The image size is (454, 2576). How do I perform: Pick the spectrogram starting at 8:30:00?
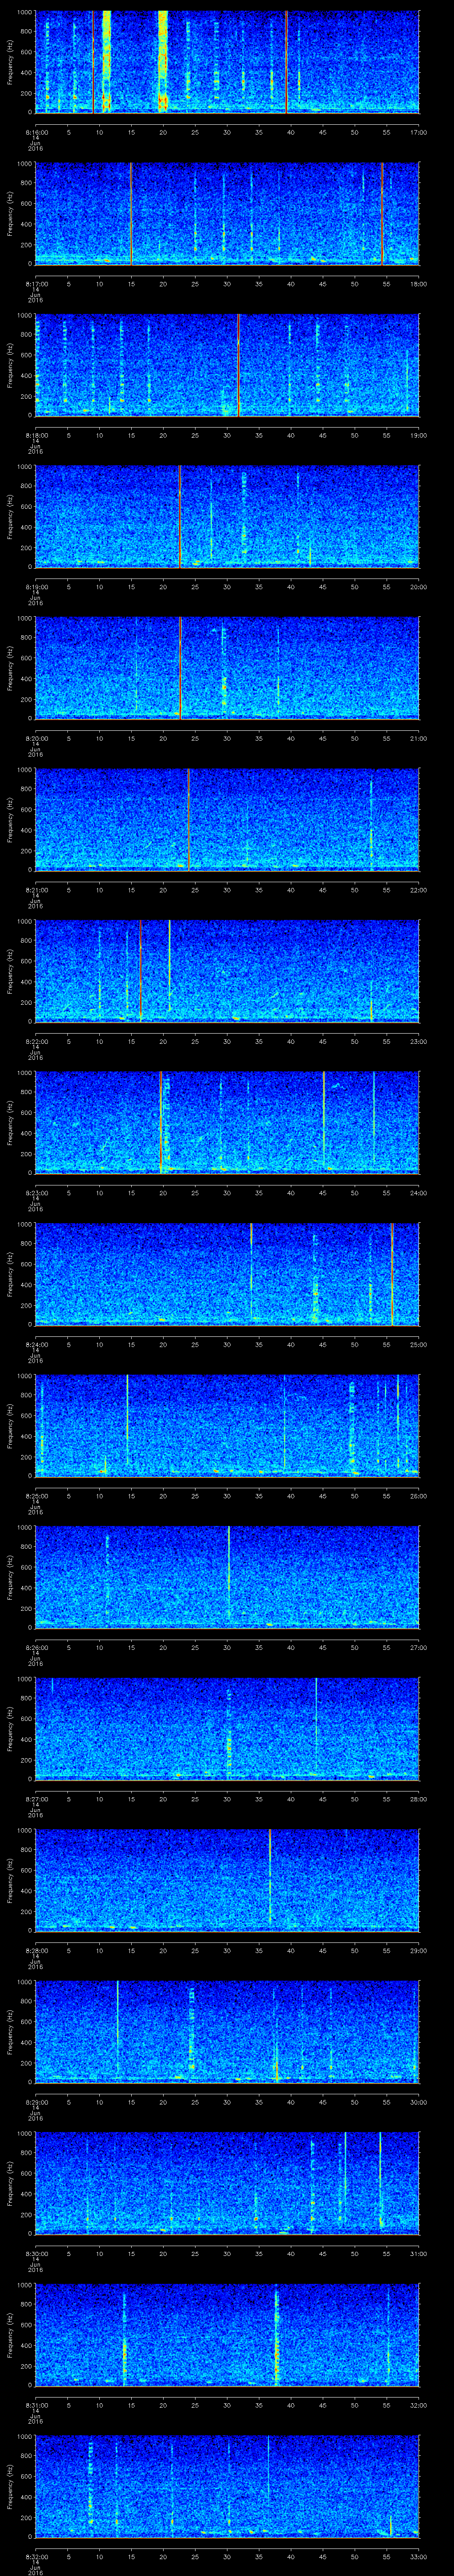pyautogui.click(x=227, y=2183)
